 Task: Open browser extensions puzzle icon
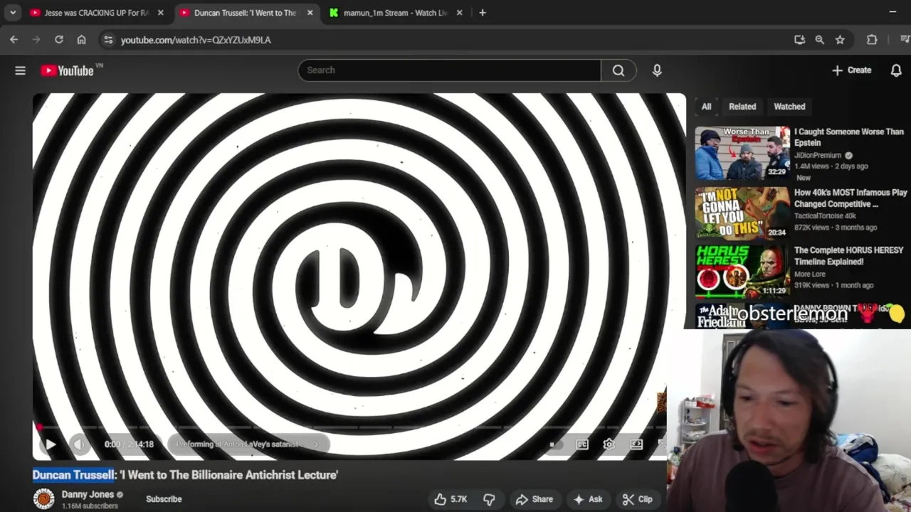click(872, 40)
